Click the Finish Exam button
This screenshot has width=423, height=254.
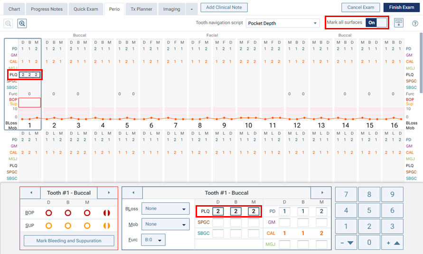point(402,7)
